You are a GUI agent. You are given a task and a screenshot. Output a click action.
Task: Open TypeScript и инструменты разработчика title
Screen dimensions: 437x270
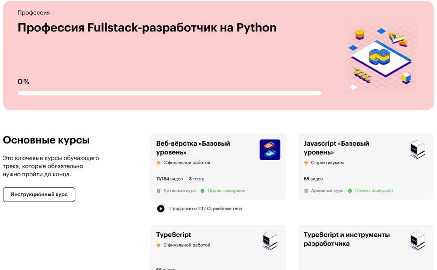[347, 239]
